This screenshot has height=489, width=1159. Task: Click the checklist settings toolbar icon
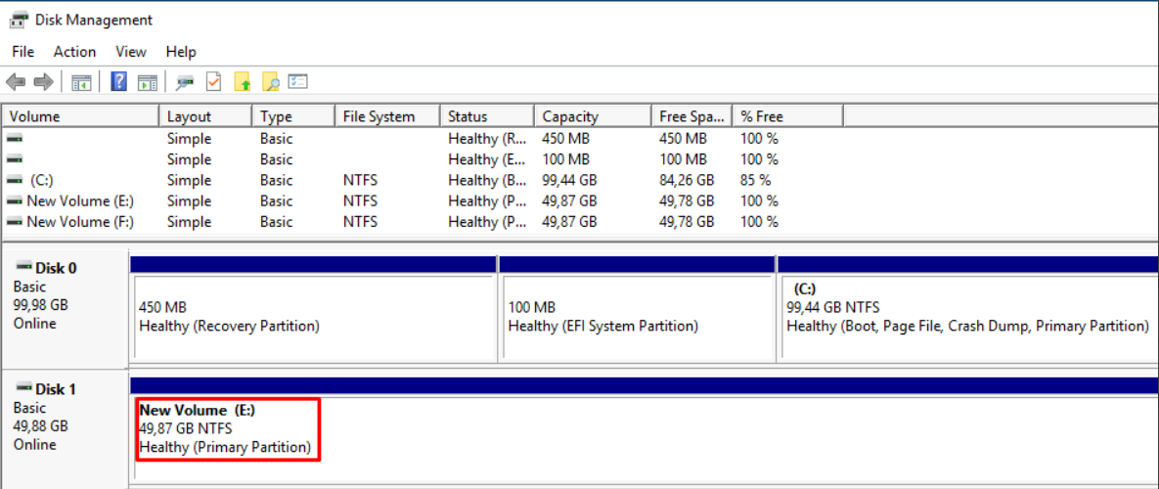coord(298,82)
